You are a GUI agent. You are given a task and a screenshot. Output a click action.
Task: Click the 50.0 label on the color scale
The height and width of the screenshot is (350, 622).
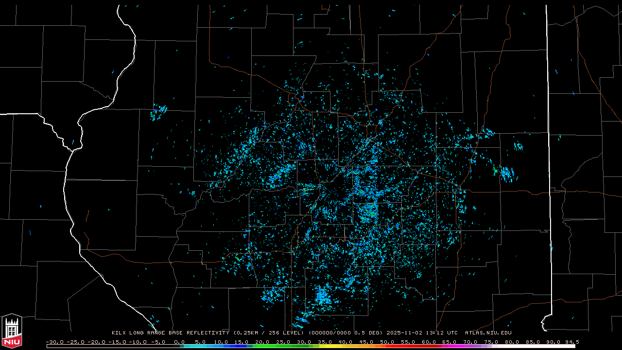pyautogui.click(x=387, y=342)
